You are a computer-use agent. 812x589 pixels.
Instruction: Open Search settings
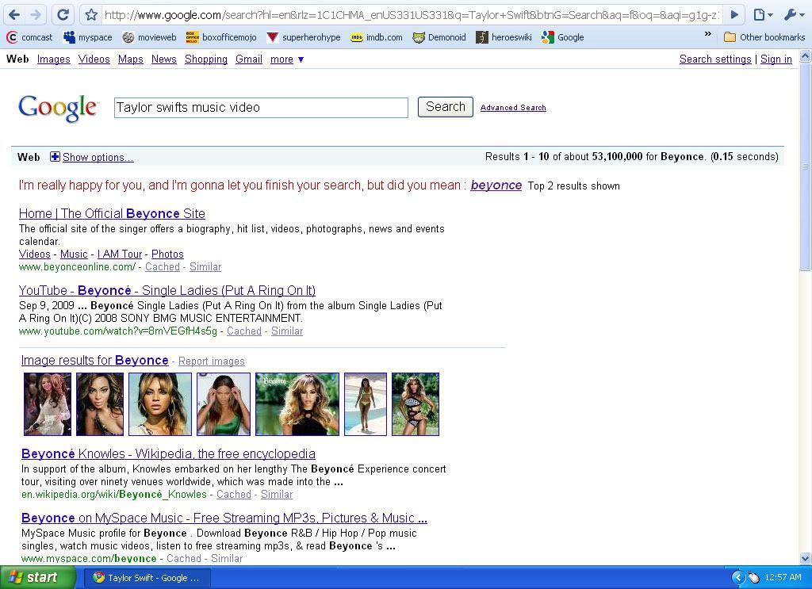tap(715, 59)
